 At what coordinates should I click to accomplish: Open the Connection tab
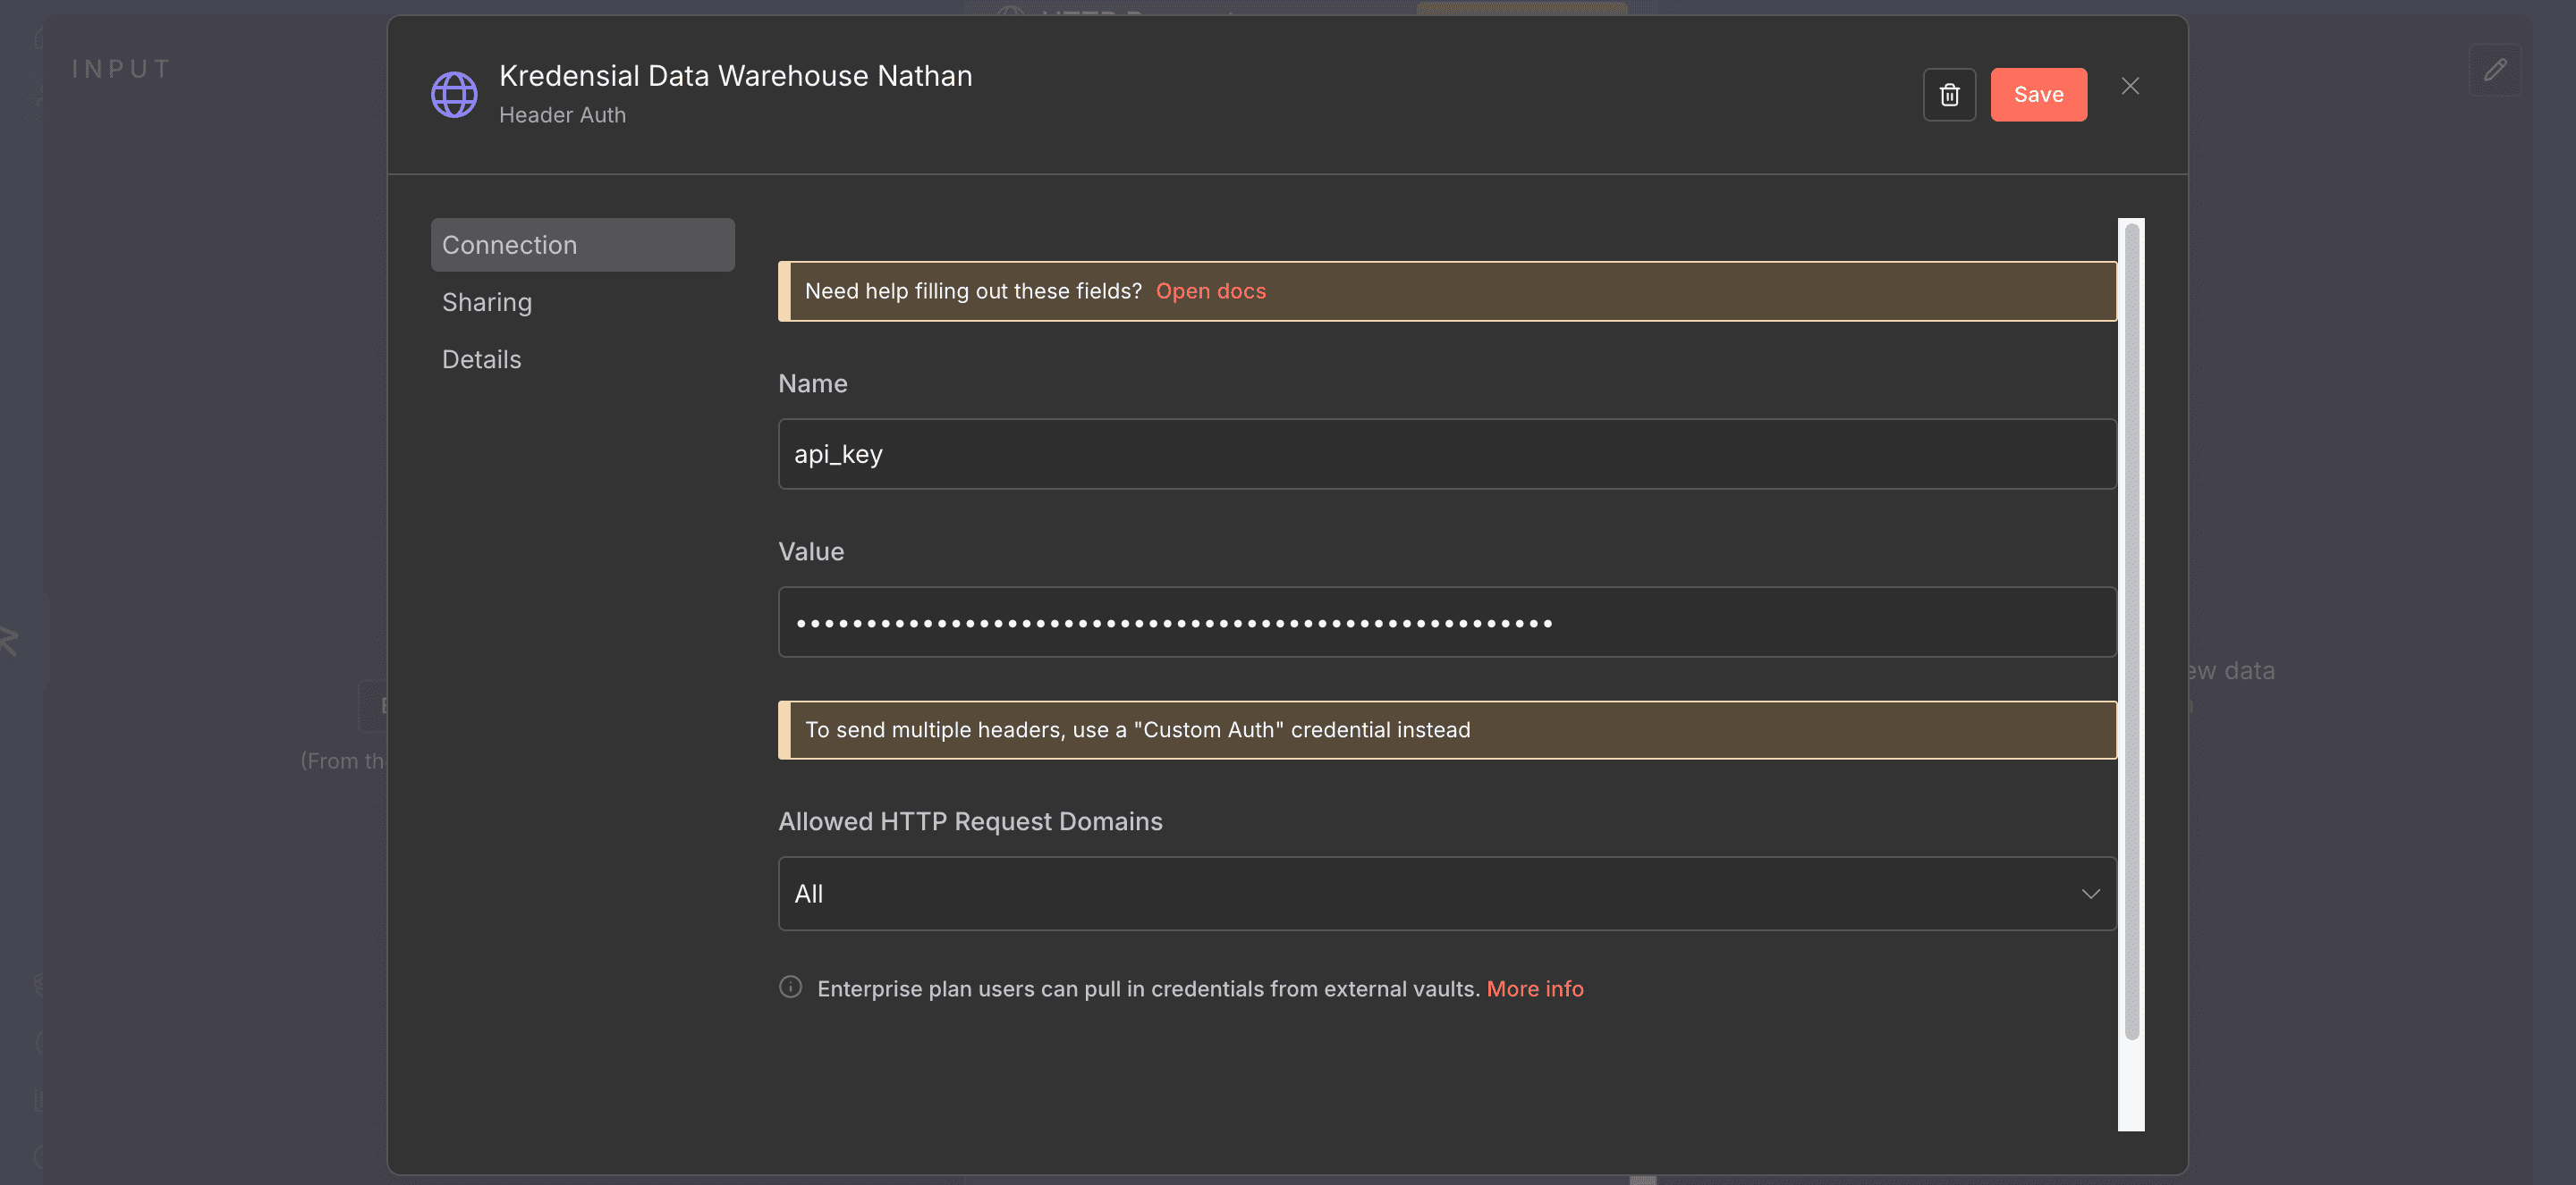582,245
